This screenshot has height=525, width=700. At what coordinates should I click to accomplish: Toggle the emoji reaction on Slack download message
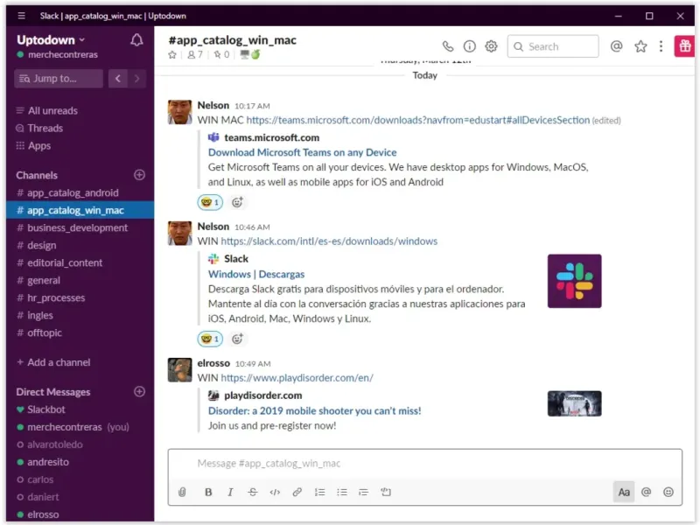click(210, 339)
